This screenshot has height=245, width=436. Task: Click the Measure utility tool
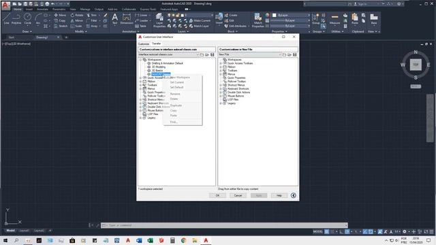pos(334,19)
